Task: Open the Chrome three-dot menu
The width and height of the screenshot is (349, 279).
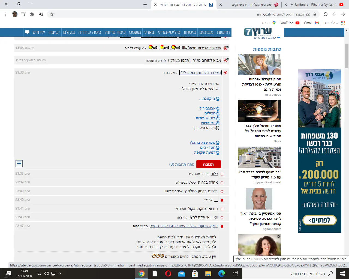Action: coord(6,14)
